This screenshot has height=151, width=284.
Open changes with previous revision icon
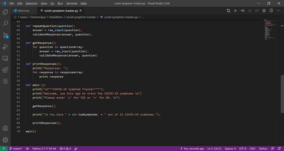(x=242, y=11)
